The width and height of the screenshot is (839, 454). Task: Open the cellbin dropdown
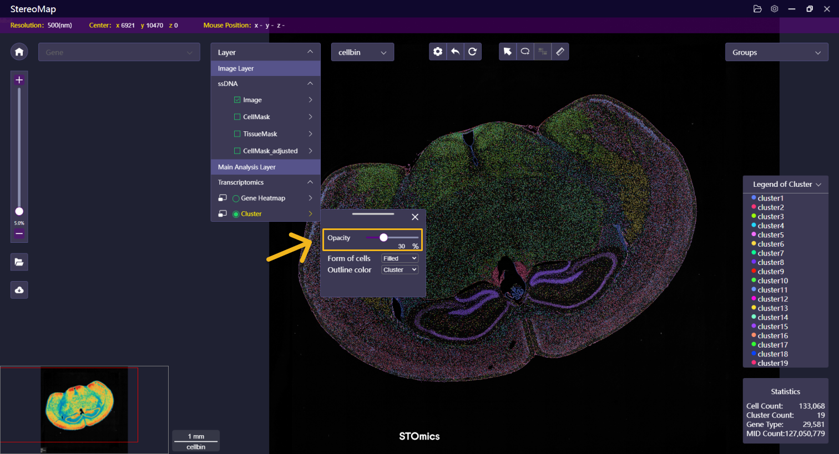(362, 52)
